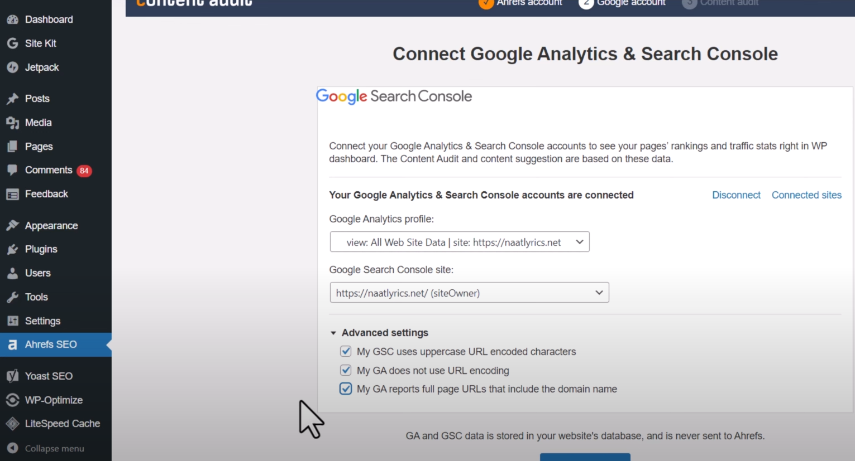The width and height of the screenshot is (855, 461).
Task: Toggle GA does not use URL encoding
Action: click(346, 371)
